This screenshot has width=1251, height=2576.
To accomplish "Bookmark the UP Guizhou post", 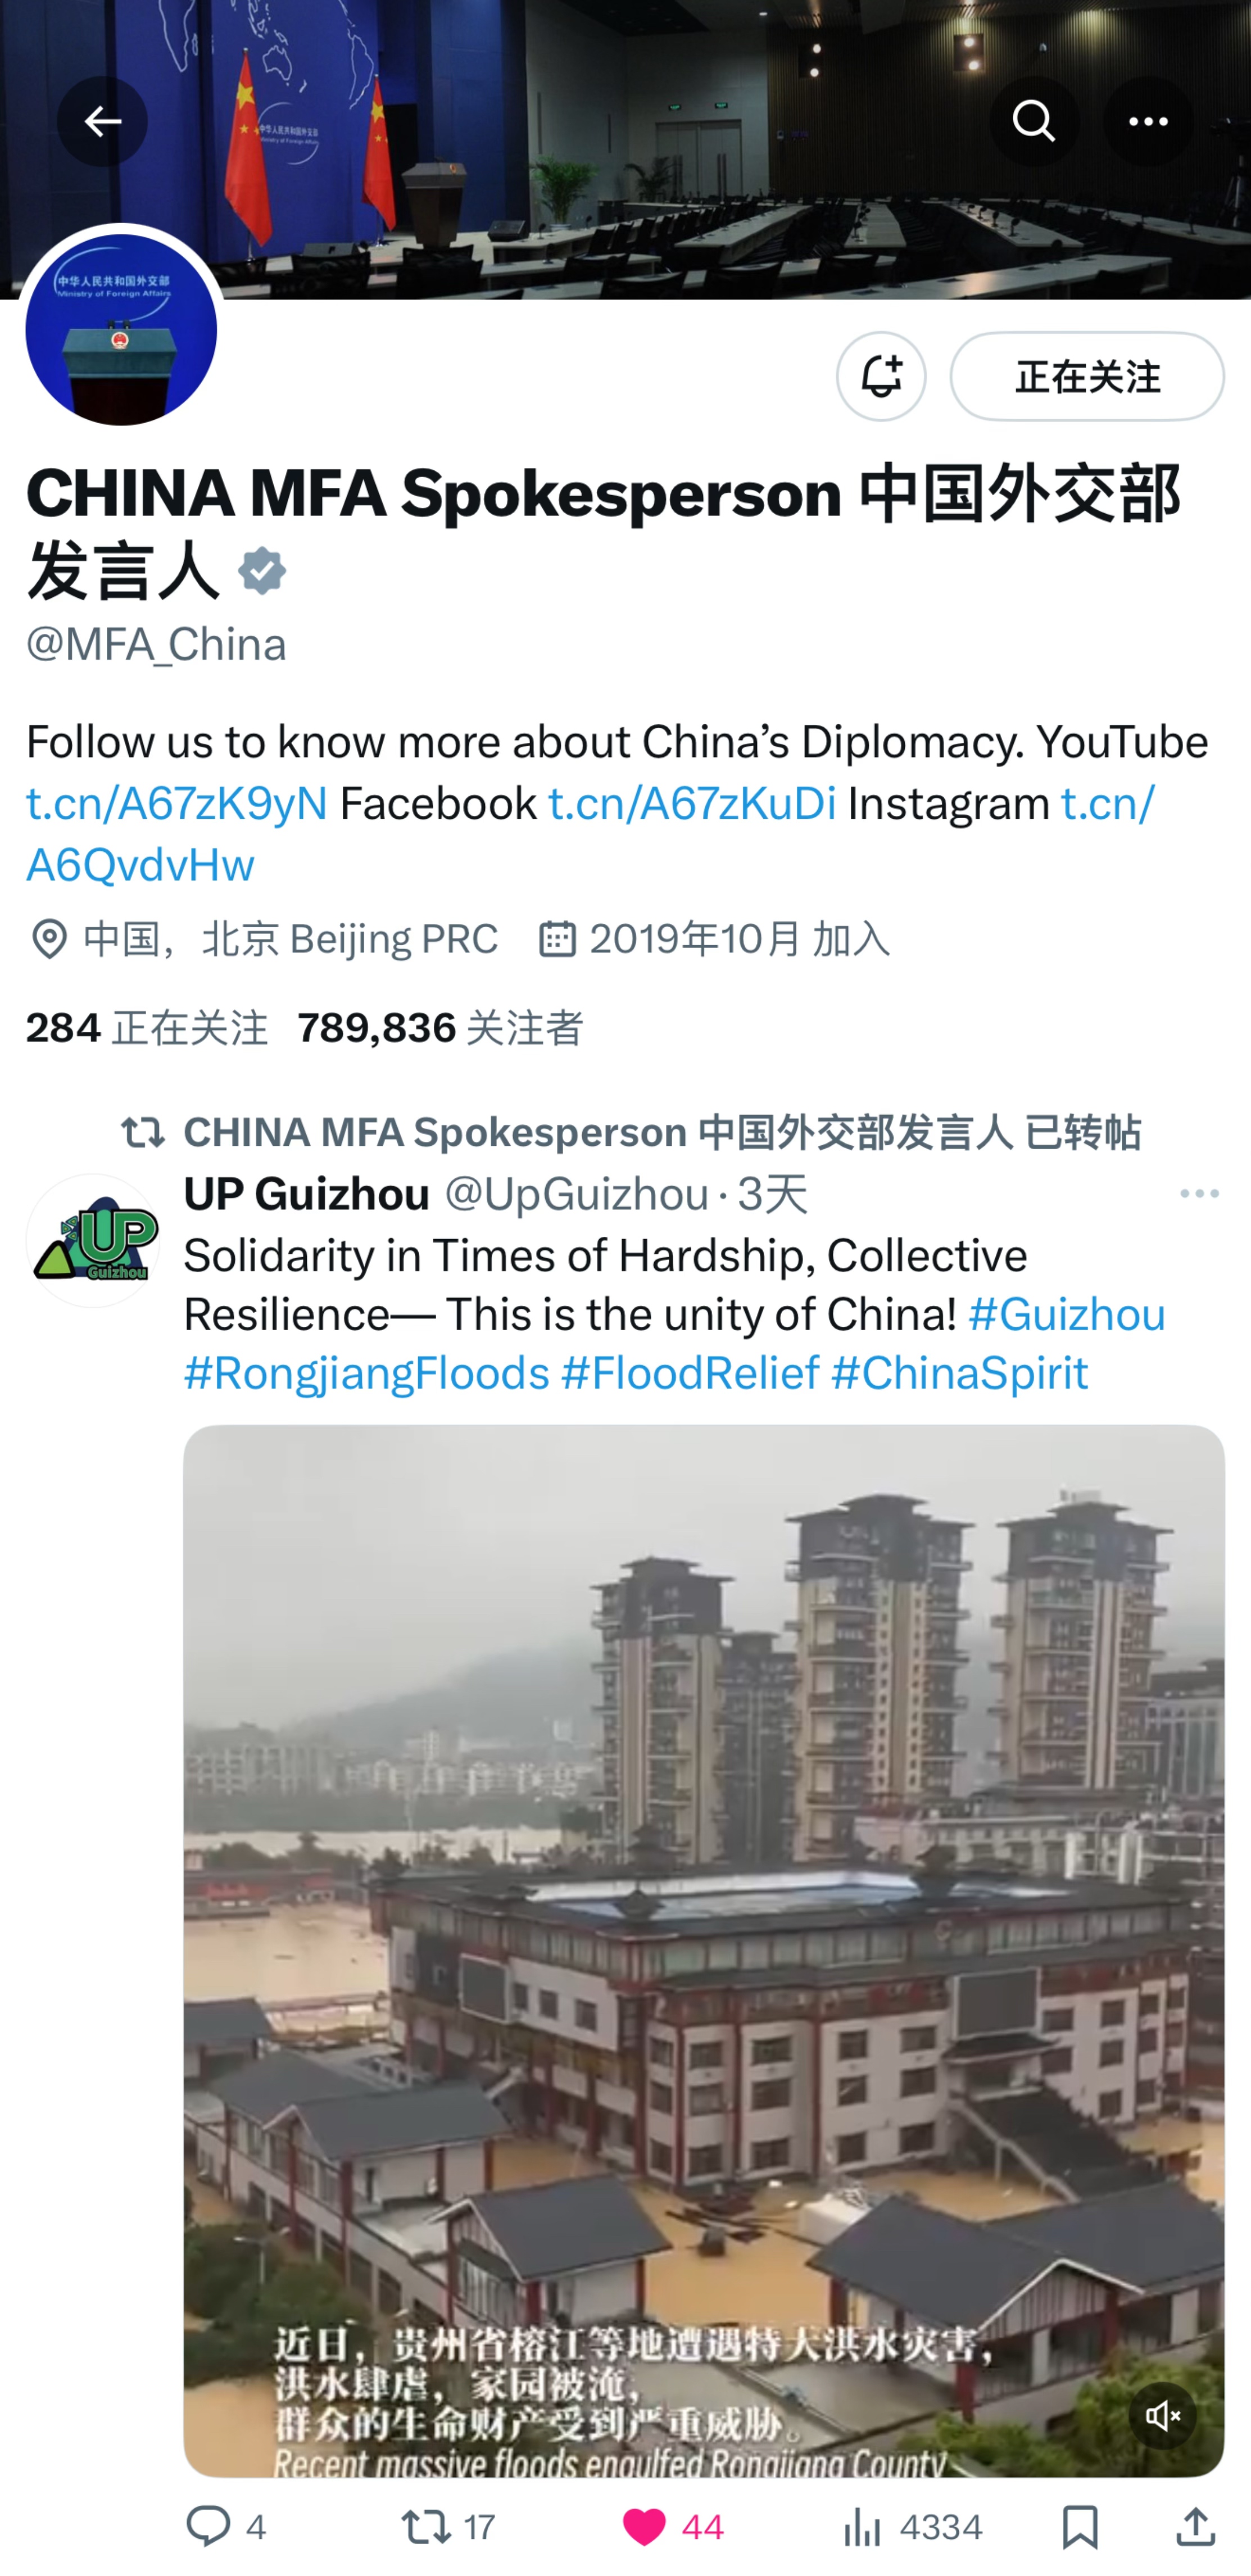I will click(x=1079, y=2527).
